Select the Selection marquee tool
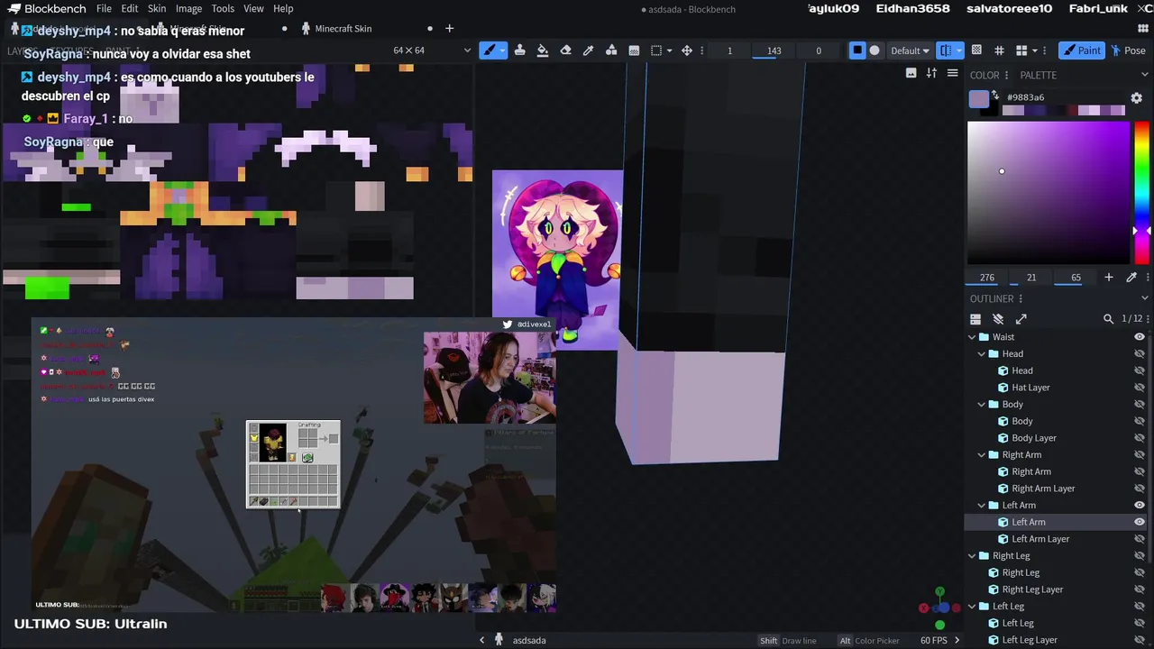Viewport: 1154px width, 649px height. [x=656, y=50]
